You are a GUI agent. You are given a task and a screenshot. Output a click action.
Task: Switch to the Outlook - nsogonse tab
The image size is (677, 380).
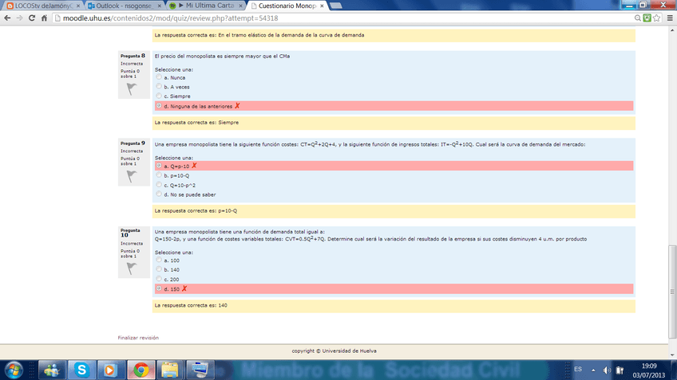(123, 6)
